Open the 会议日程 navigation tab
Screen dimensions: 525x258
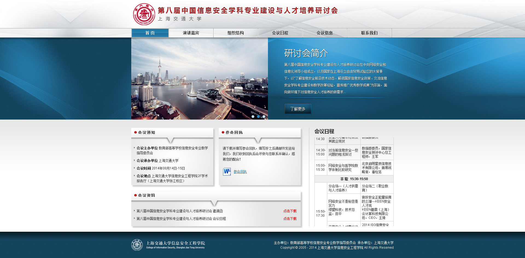[280, 33]
